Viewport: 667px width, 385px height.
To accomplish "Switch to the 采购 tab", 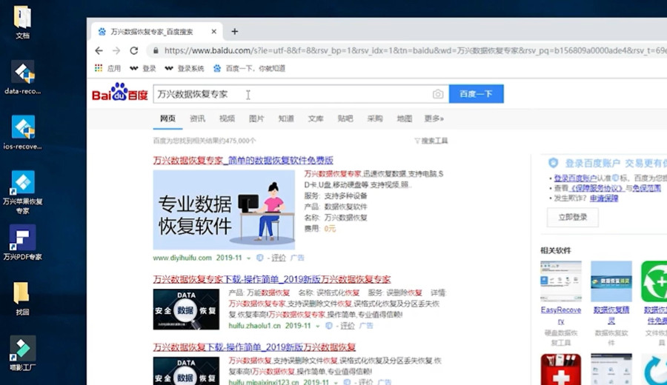I will click(x=375, y=118).
